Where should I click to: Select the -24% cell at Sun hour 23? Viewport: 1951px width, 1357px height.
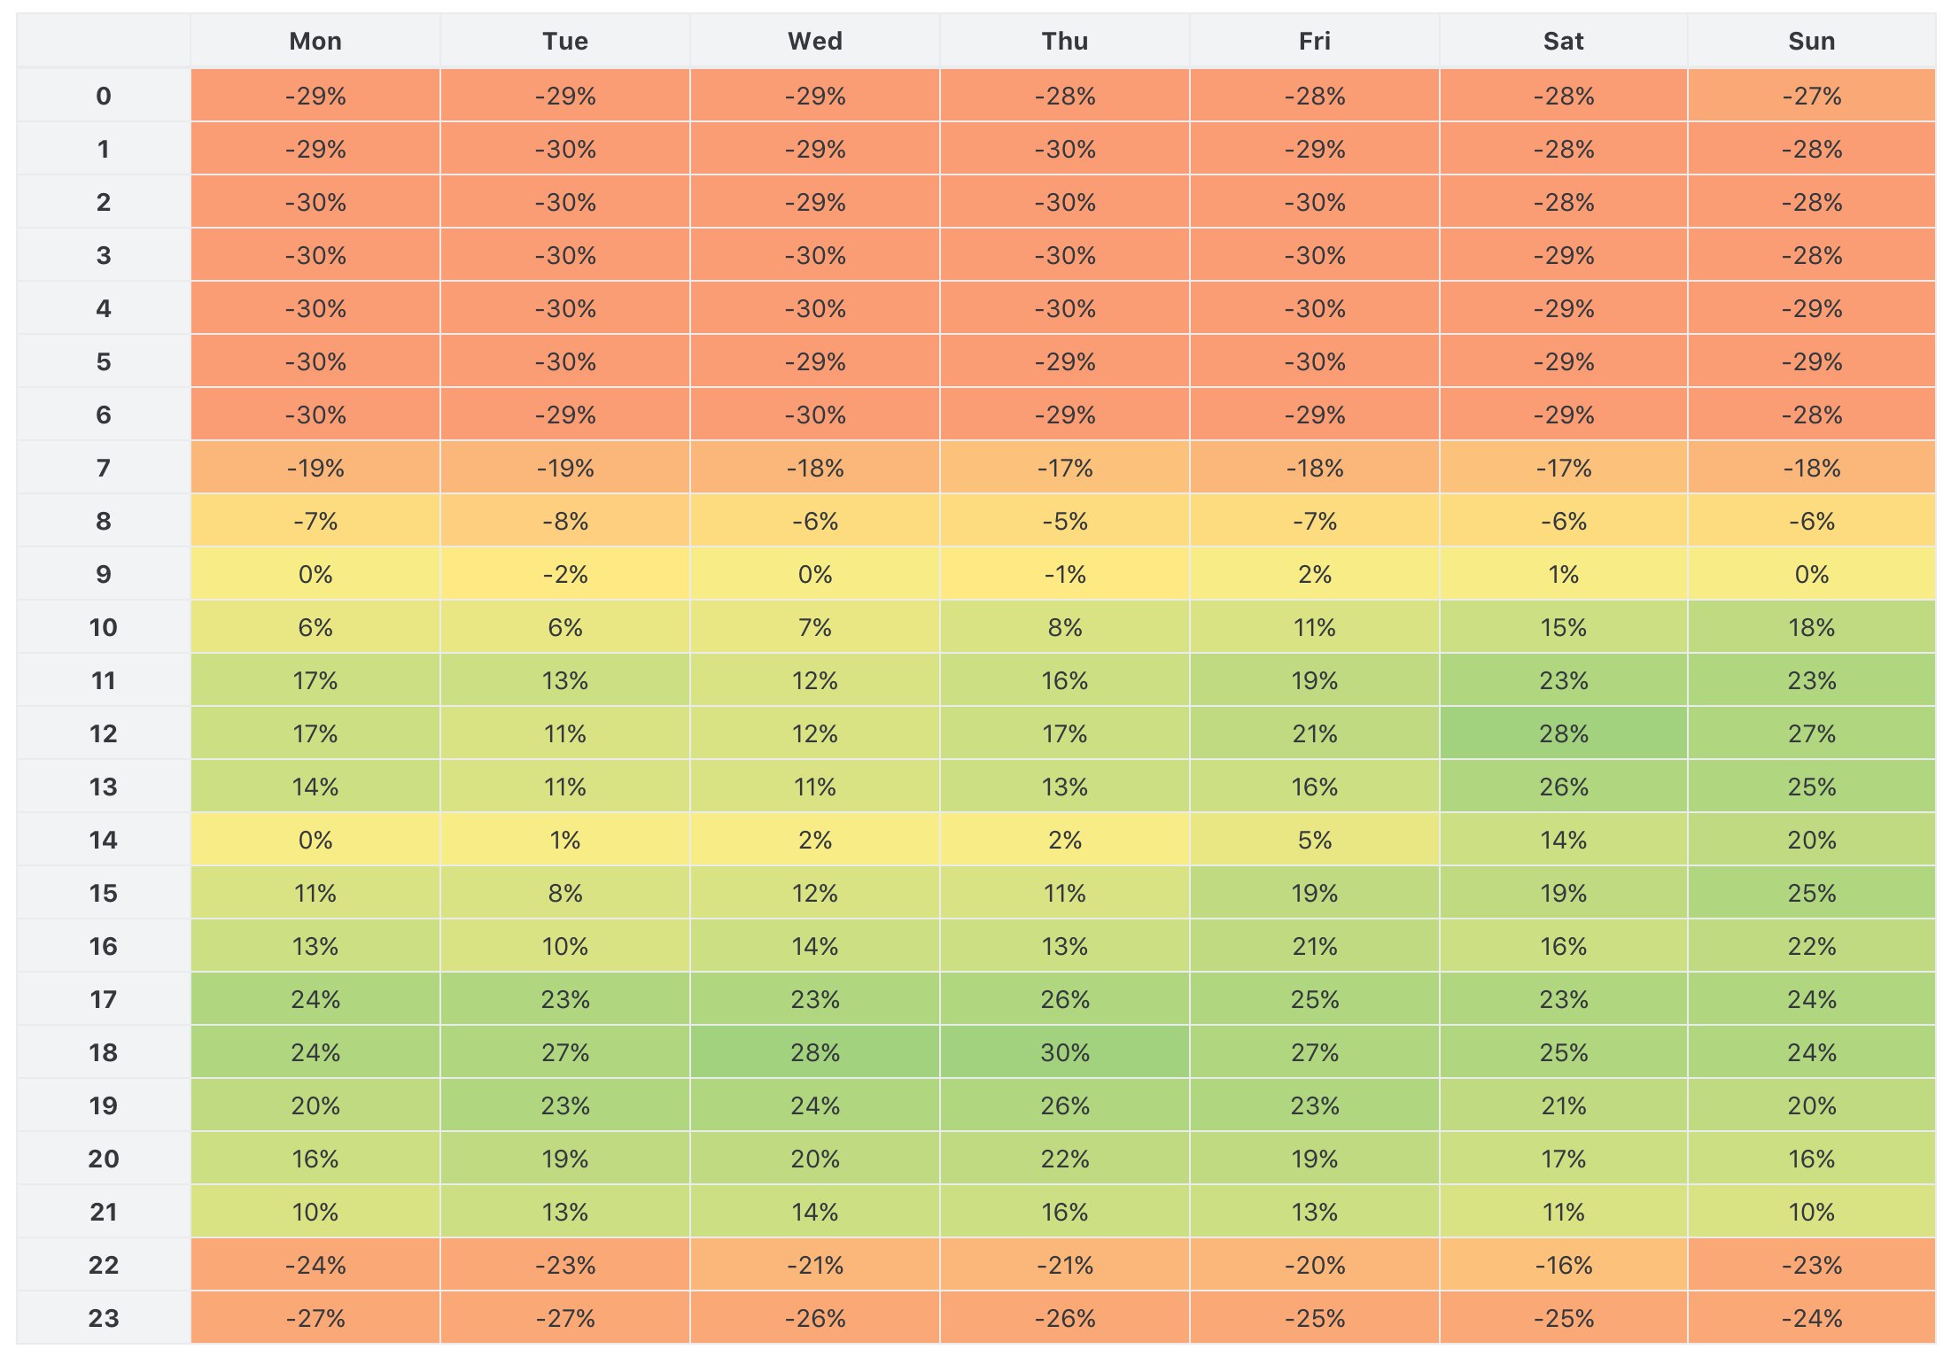pyautogui.click(x=1811, y=1317)
